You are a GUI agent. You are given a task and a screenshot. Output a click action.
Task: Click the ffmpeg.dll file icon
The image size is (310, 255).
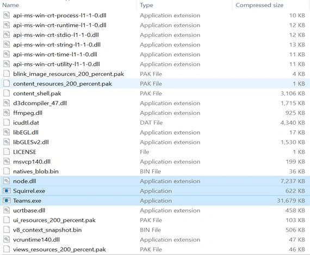click(x=7, y=113)
